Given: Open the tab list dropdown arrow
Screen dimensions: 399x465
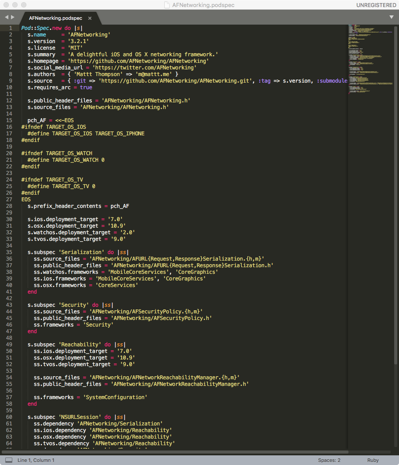Looking at the screenshot, I should click(391, 17).
